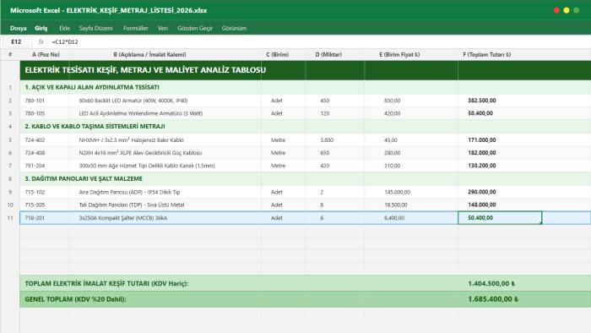Screen dimensions: 591x333
Task: Select total cell 382.500,00
Action: pos(482,101)
